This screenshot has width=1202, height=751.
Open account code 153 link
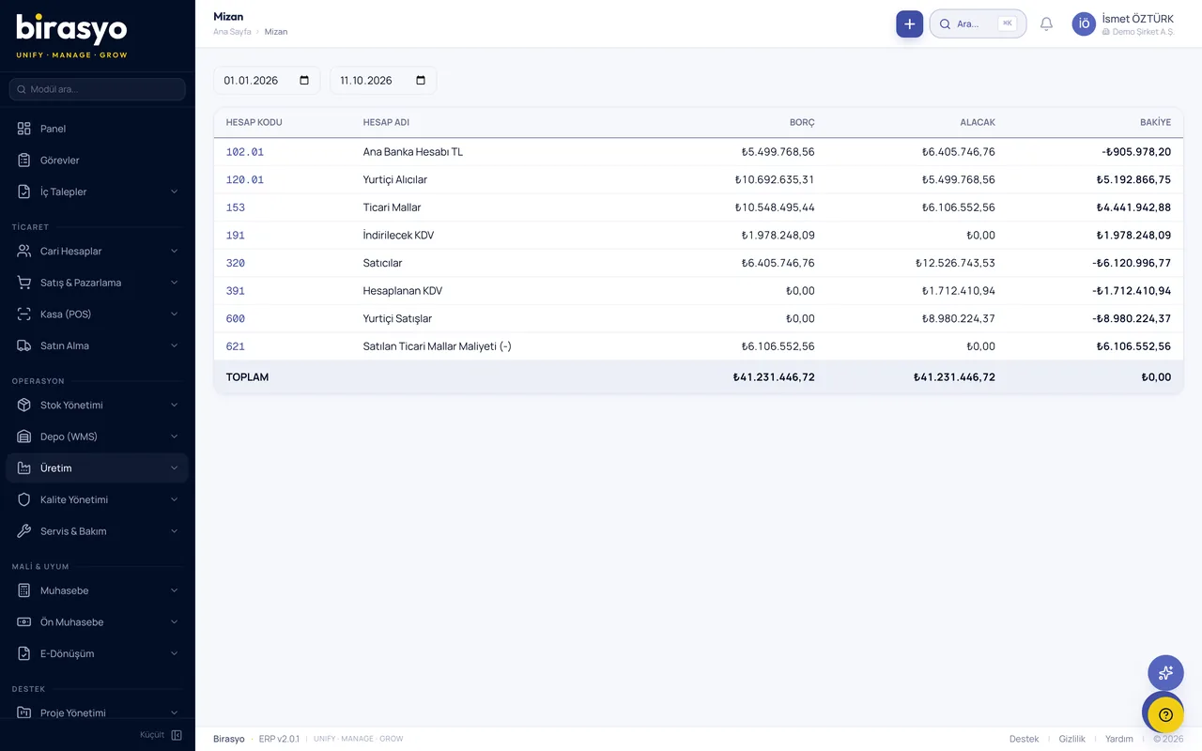pyautogui.click(x=236, y=207)
